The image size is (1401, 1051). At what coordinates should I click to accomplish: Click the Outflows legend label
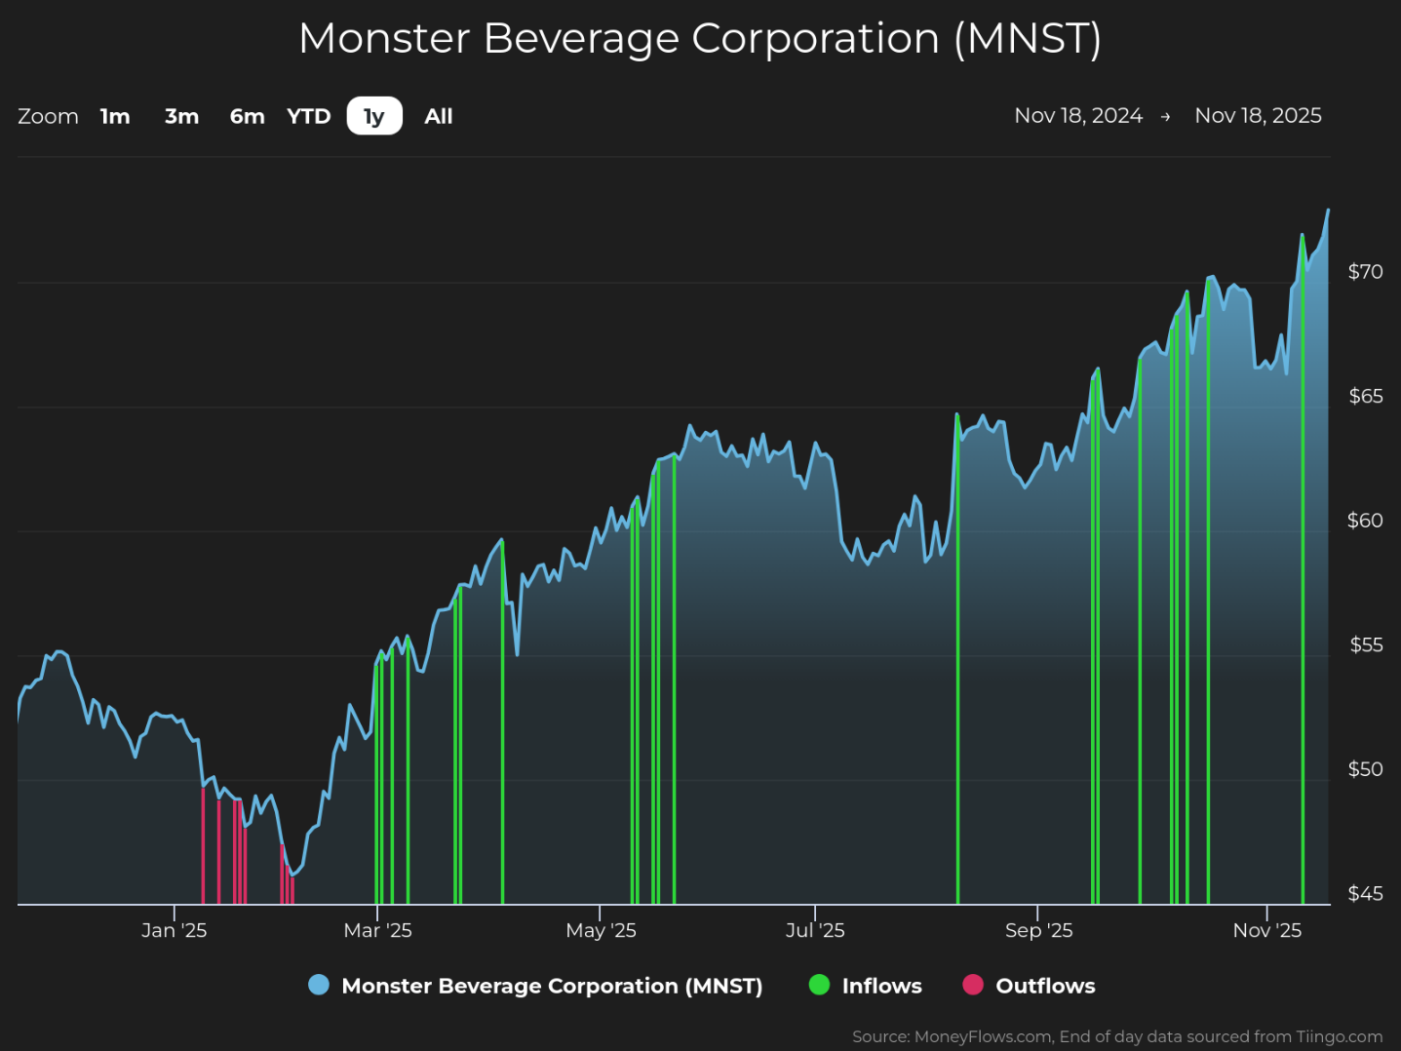coord(1045,986)
